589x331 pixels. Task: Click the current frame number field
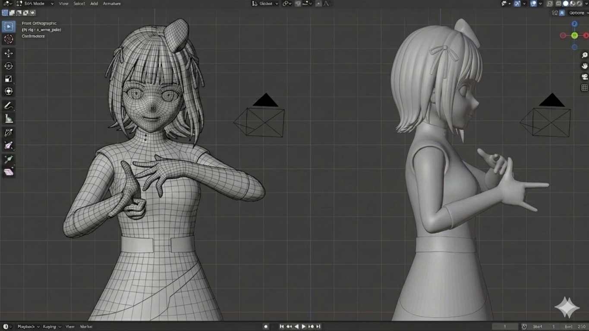coord(505,327)
